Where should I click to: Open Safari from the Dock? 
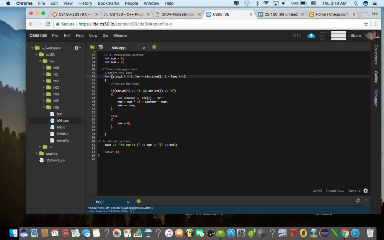[355, 233]
